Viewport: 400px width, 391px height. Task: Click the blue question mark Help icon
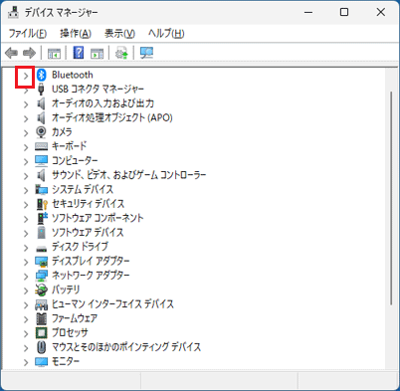click(x=79, y=53)
